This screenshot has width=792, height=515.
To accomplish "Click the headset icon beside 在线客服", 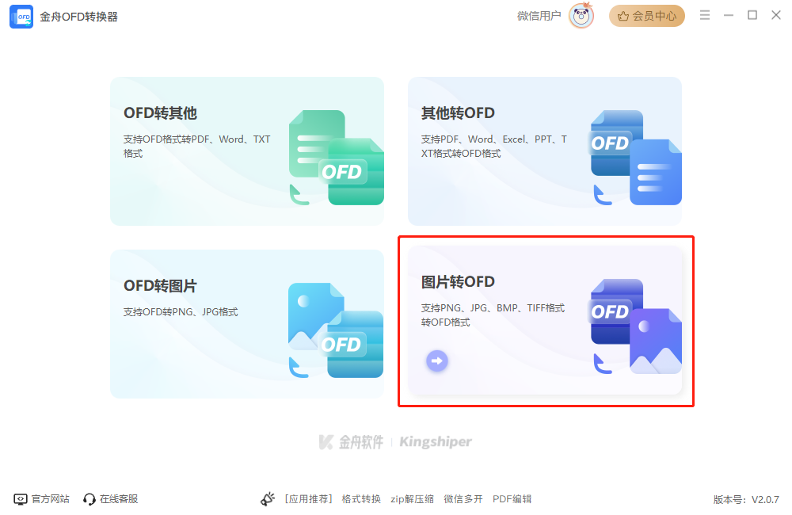I will tap(89, 499).
